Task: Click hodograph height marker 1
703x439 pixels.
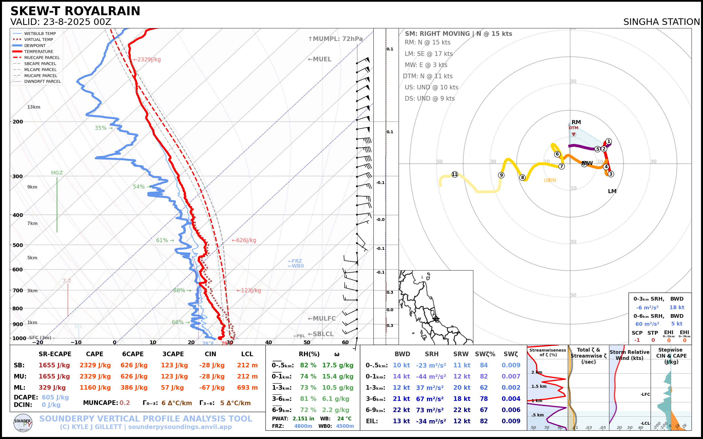Action: point(609,141)
